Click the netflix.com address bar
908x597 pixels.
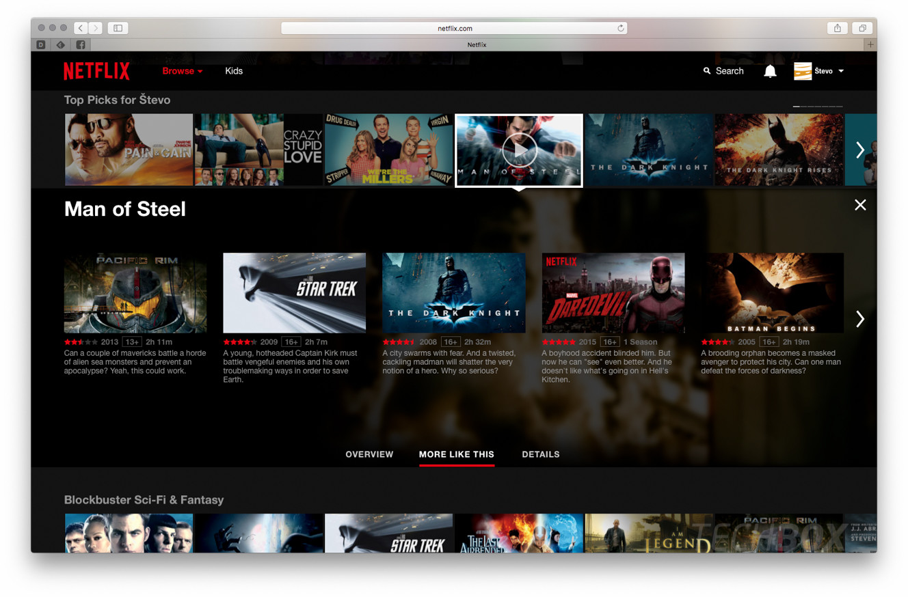point(454,28)
